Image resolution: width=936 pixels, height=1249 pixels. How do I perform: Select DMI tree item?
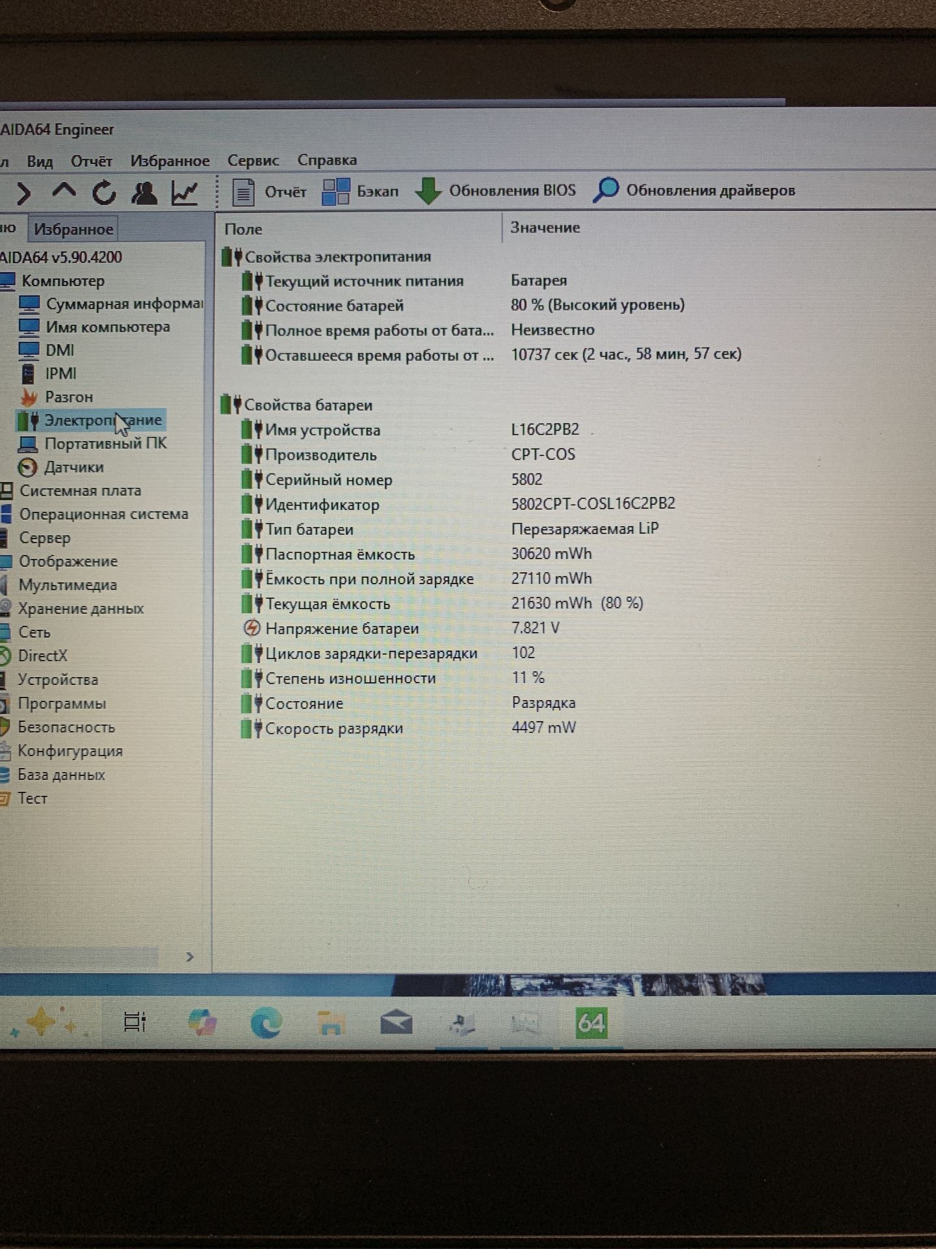46,351
